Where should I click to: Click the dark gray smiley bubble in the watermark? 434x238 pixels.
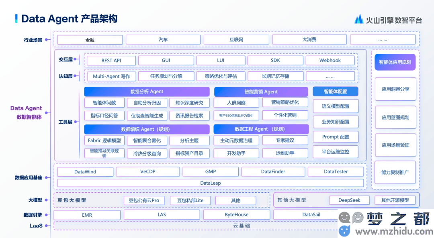(344, 218)
